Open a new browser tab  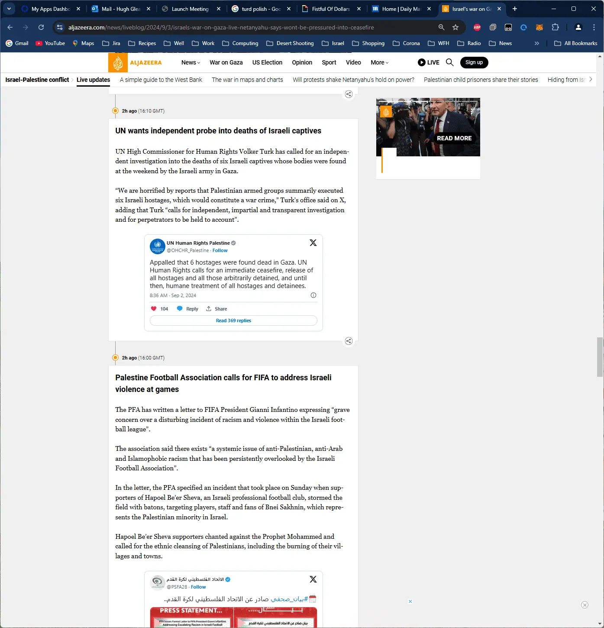pos(515,9)
